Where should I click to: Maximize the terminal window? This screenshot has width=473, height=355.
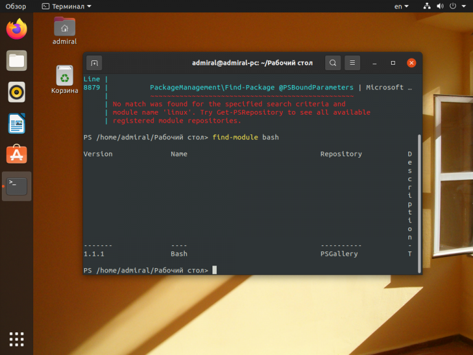393,63
